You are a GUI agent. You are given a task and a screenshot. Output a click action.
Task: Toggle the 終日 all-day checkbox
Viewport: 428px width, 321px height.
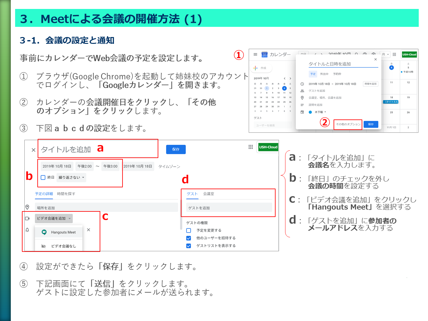pyautogui.click(x=43, y=177)
